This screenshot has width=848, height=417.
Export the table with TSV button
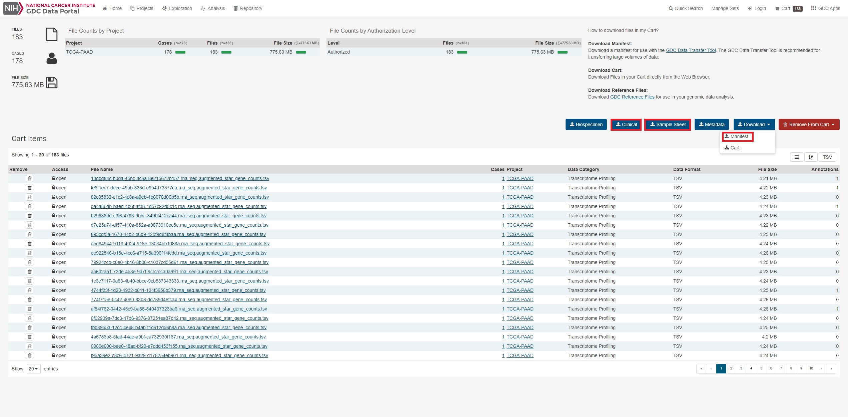pyautogui.click(x=827, y=157)
